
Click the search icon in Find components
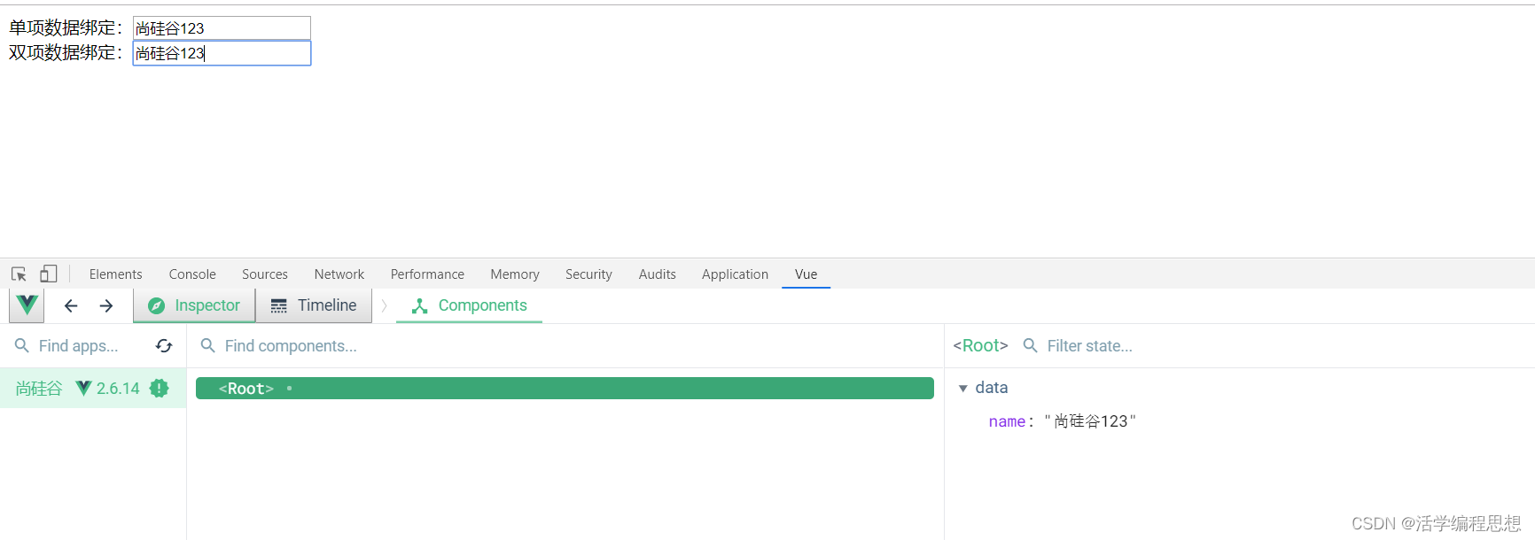point(208,345)
